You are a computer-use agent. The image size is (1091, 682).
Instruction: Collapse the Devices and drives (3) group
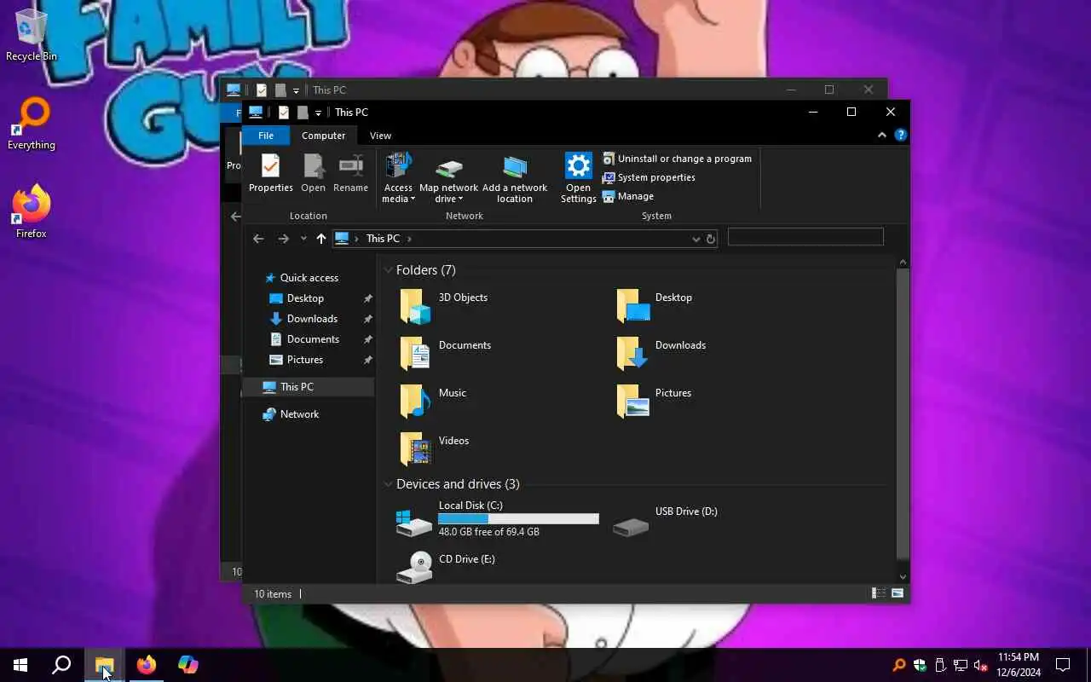tap(389, 484)
